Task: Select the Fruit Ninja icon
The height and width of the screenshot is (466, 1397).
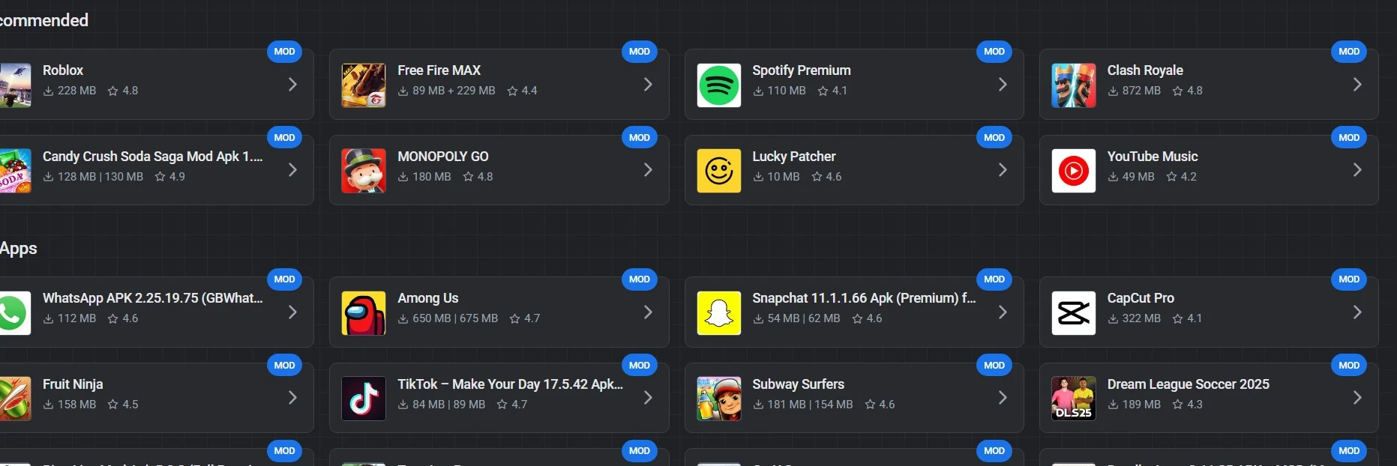Action: (x=15, y=399)
